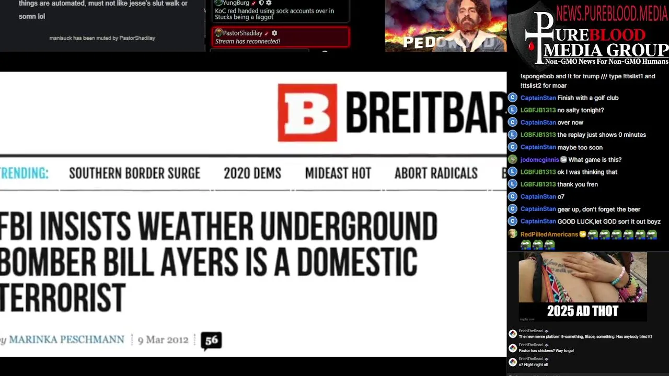Open the SOUTHERN BORDER SURGE trending topic
The image size is (669, 376).
pos(134,173)
